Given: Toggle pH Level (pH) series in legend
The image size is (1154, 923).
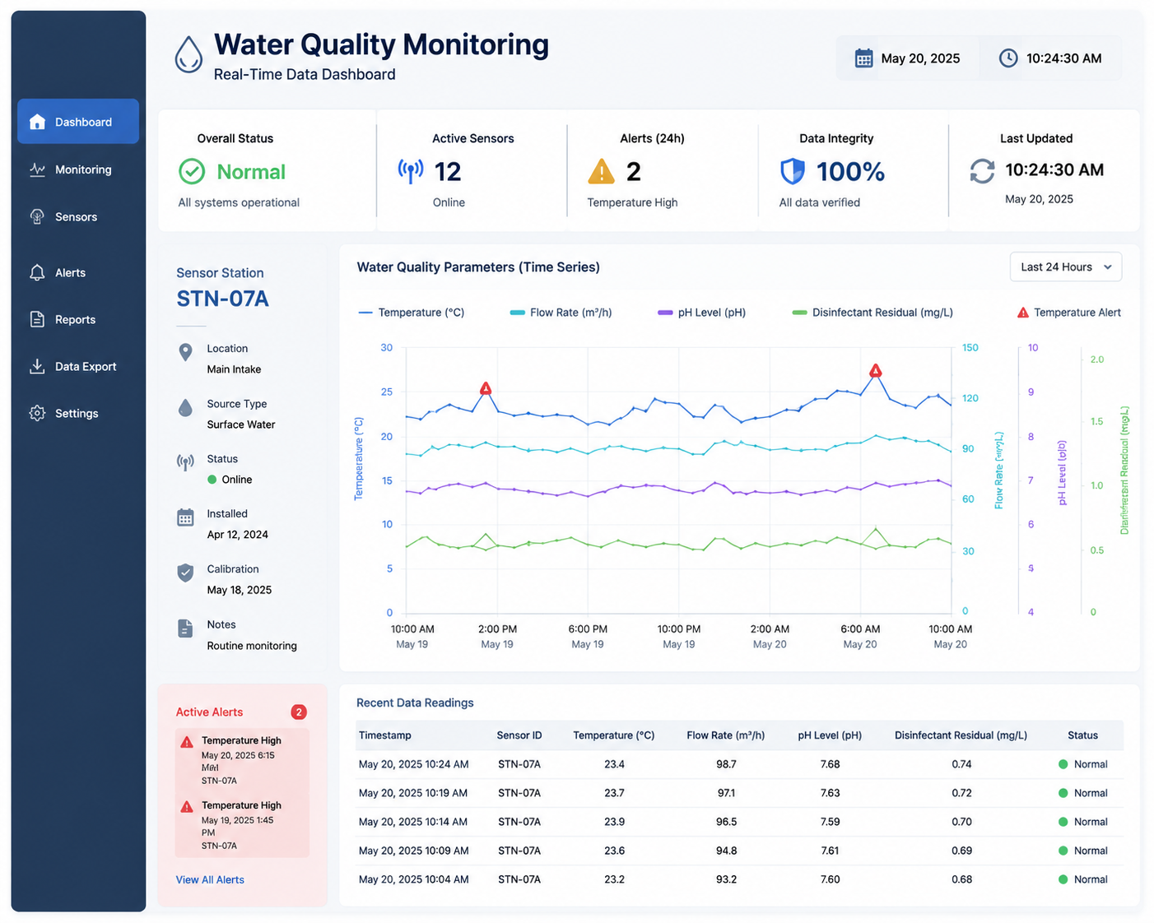Looking at the screenshot, I should click(x=702, y=313).
